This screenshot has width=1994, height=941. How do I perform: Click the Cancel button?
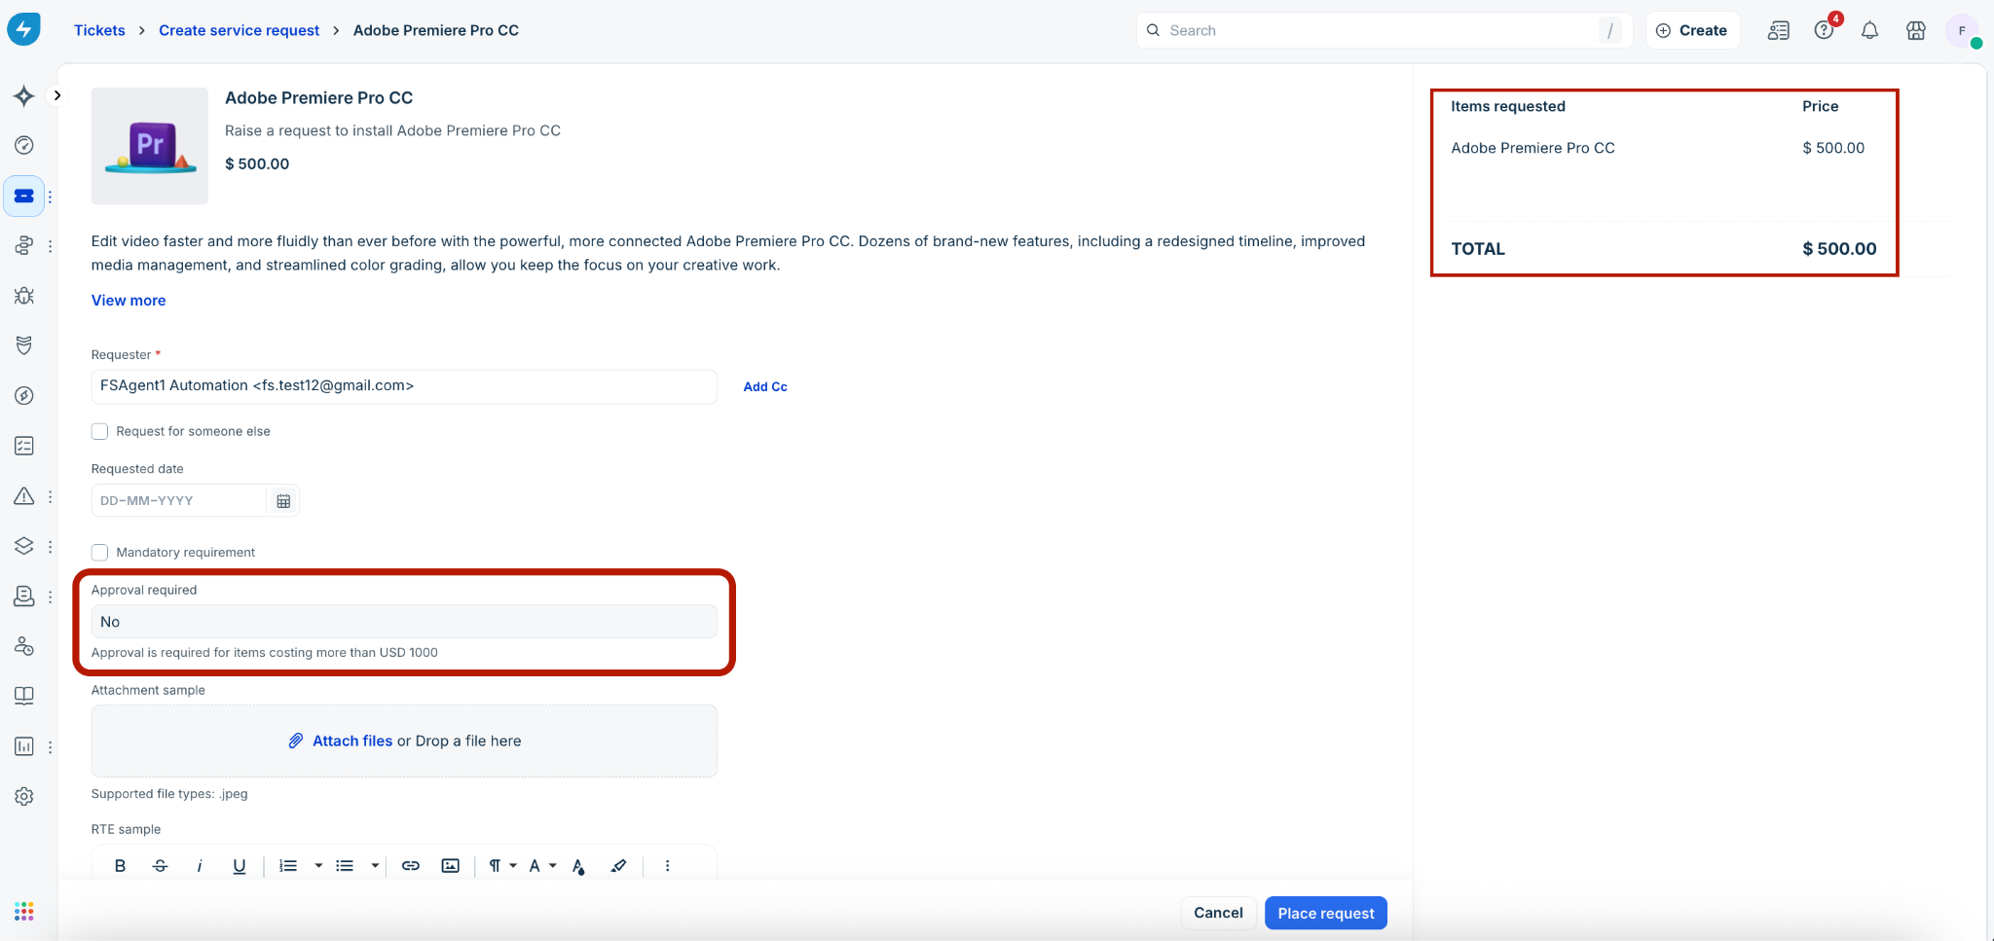point(1218,913)
